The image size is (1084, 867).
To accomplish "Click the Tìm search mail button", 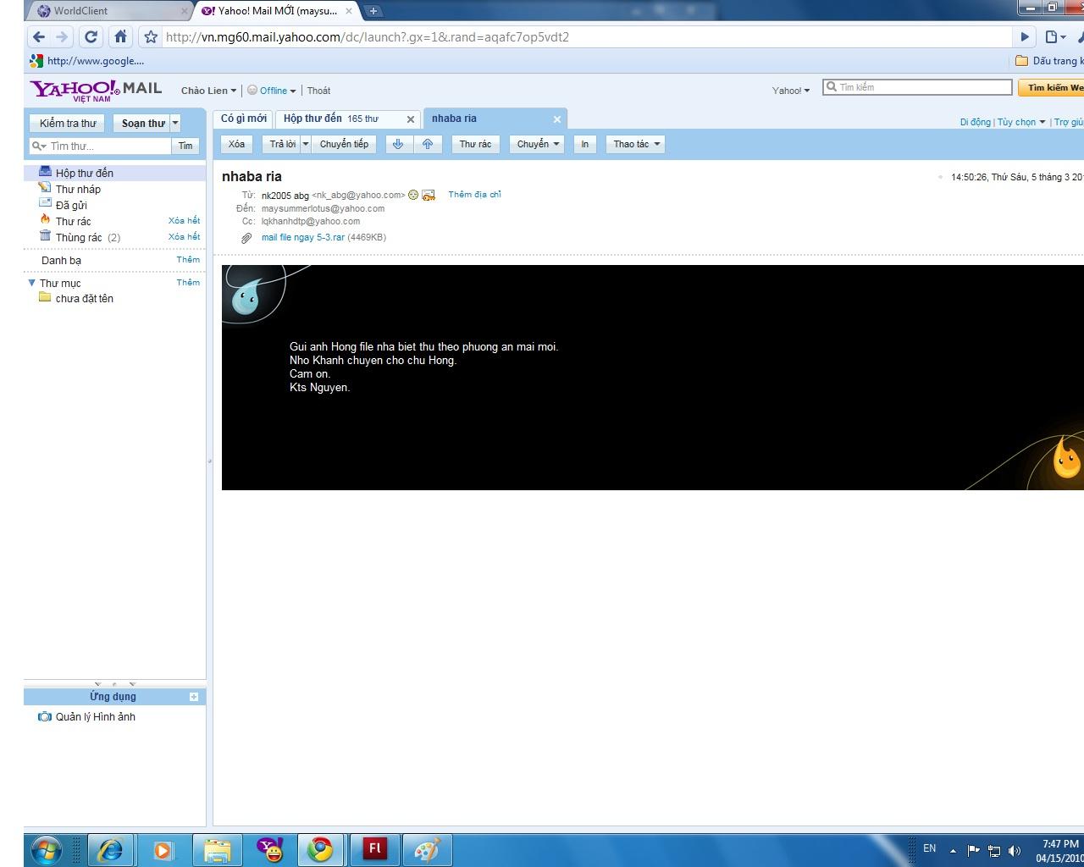I will point(185,146).
